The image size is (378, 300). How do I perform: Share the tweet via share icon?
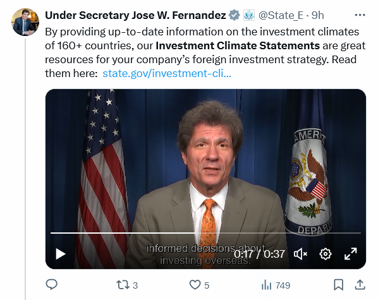coord(360,285)
